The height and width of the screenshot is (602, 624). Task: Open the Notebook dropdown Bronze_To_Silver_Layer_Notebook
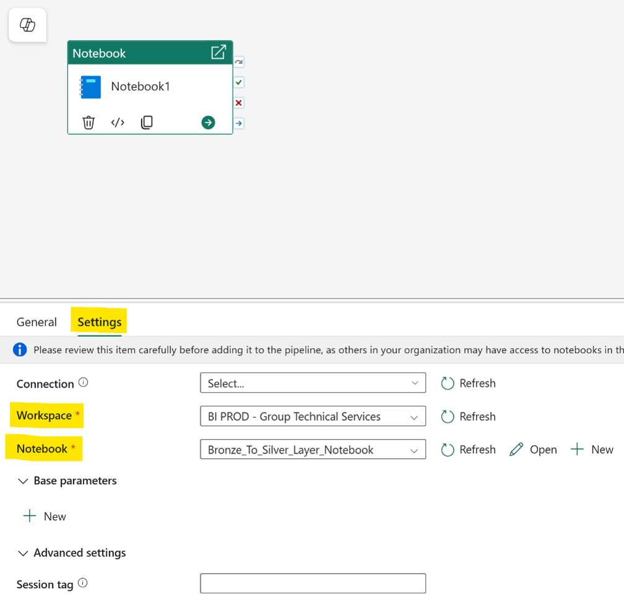point(313,450)
